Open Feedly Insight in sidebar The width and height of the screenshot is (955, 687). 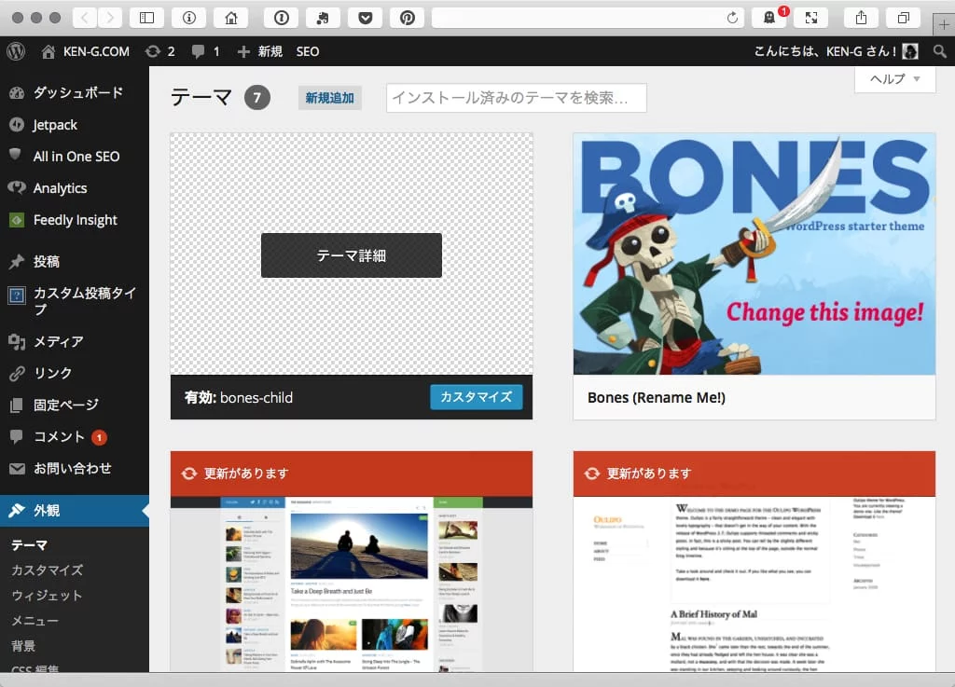click(x=75, y=220)
